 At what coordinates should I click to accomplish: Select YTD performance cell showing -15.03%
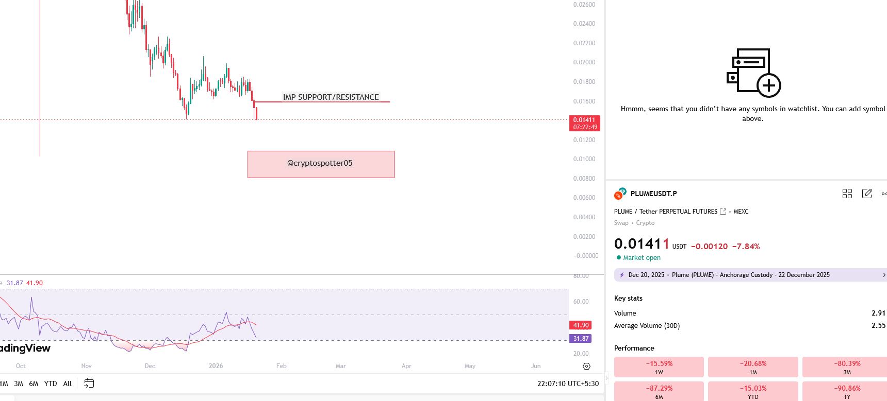[753, 391]
